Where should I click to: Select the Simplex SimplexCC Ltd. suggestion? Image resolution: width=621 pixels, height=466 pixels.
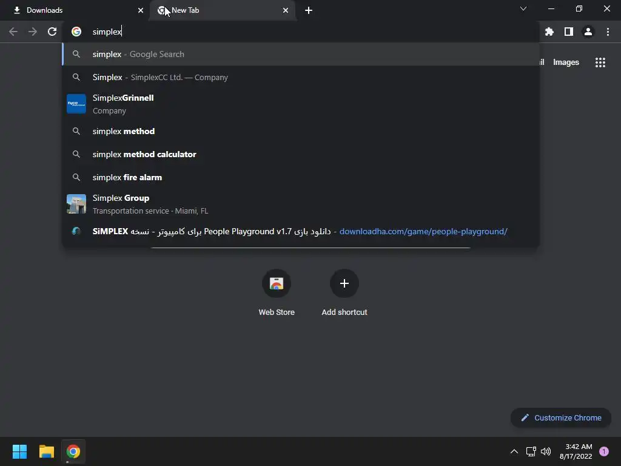(301, 77)
